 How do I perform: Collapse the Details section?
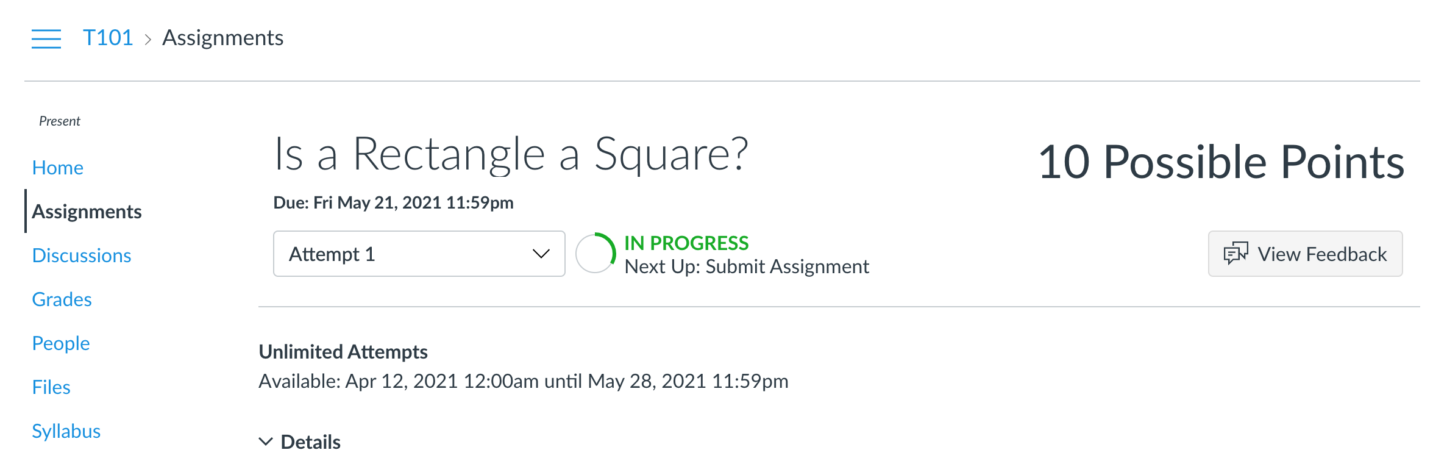(x=310, y=442)
